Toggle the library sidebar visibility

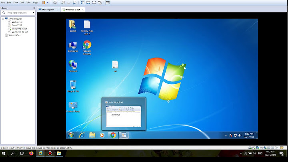(x=82, y=2)
